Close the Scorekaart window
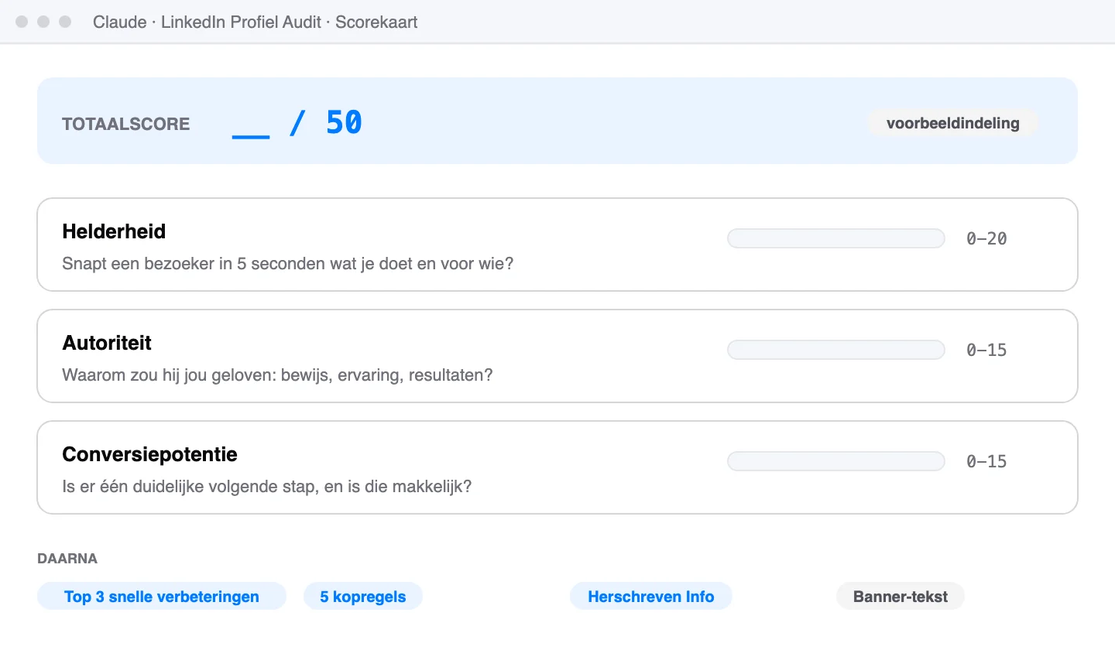 22,22
